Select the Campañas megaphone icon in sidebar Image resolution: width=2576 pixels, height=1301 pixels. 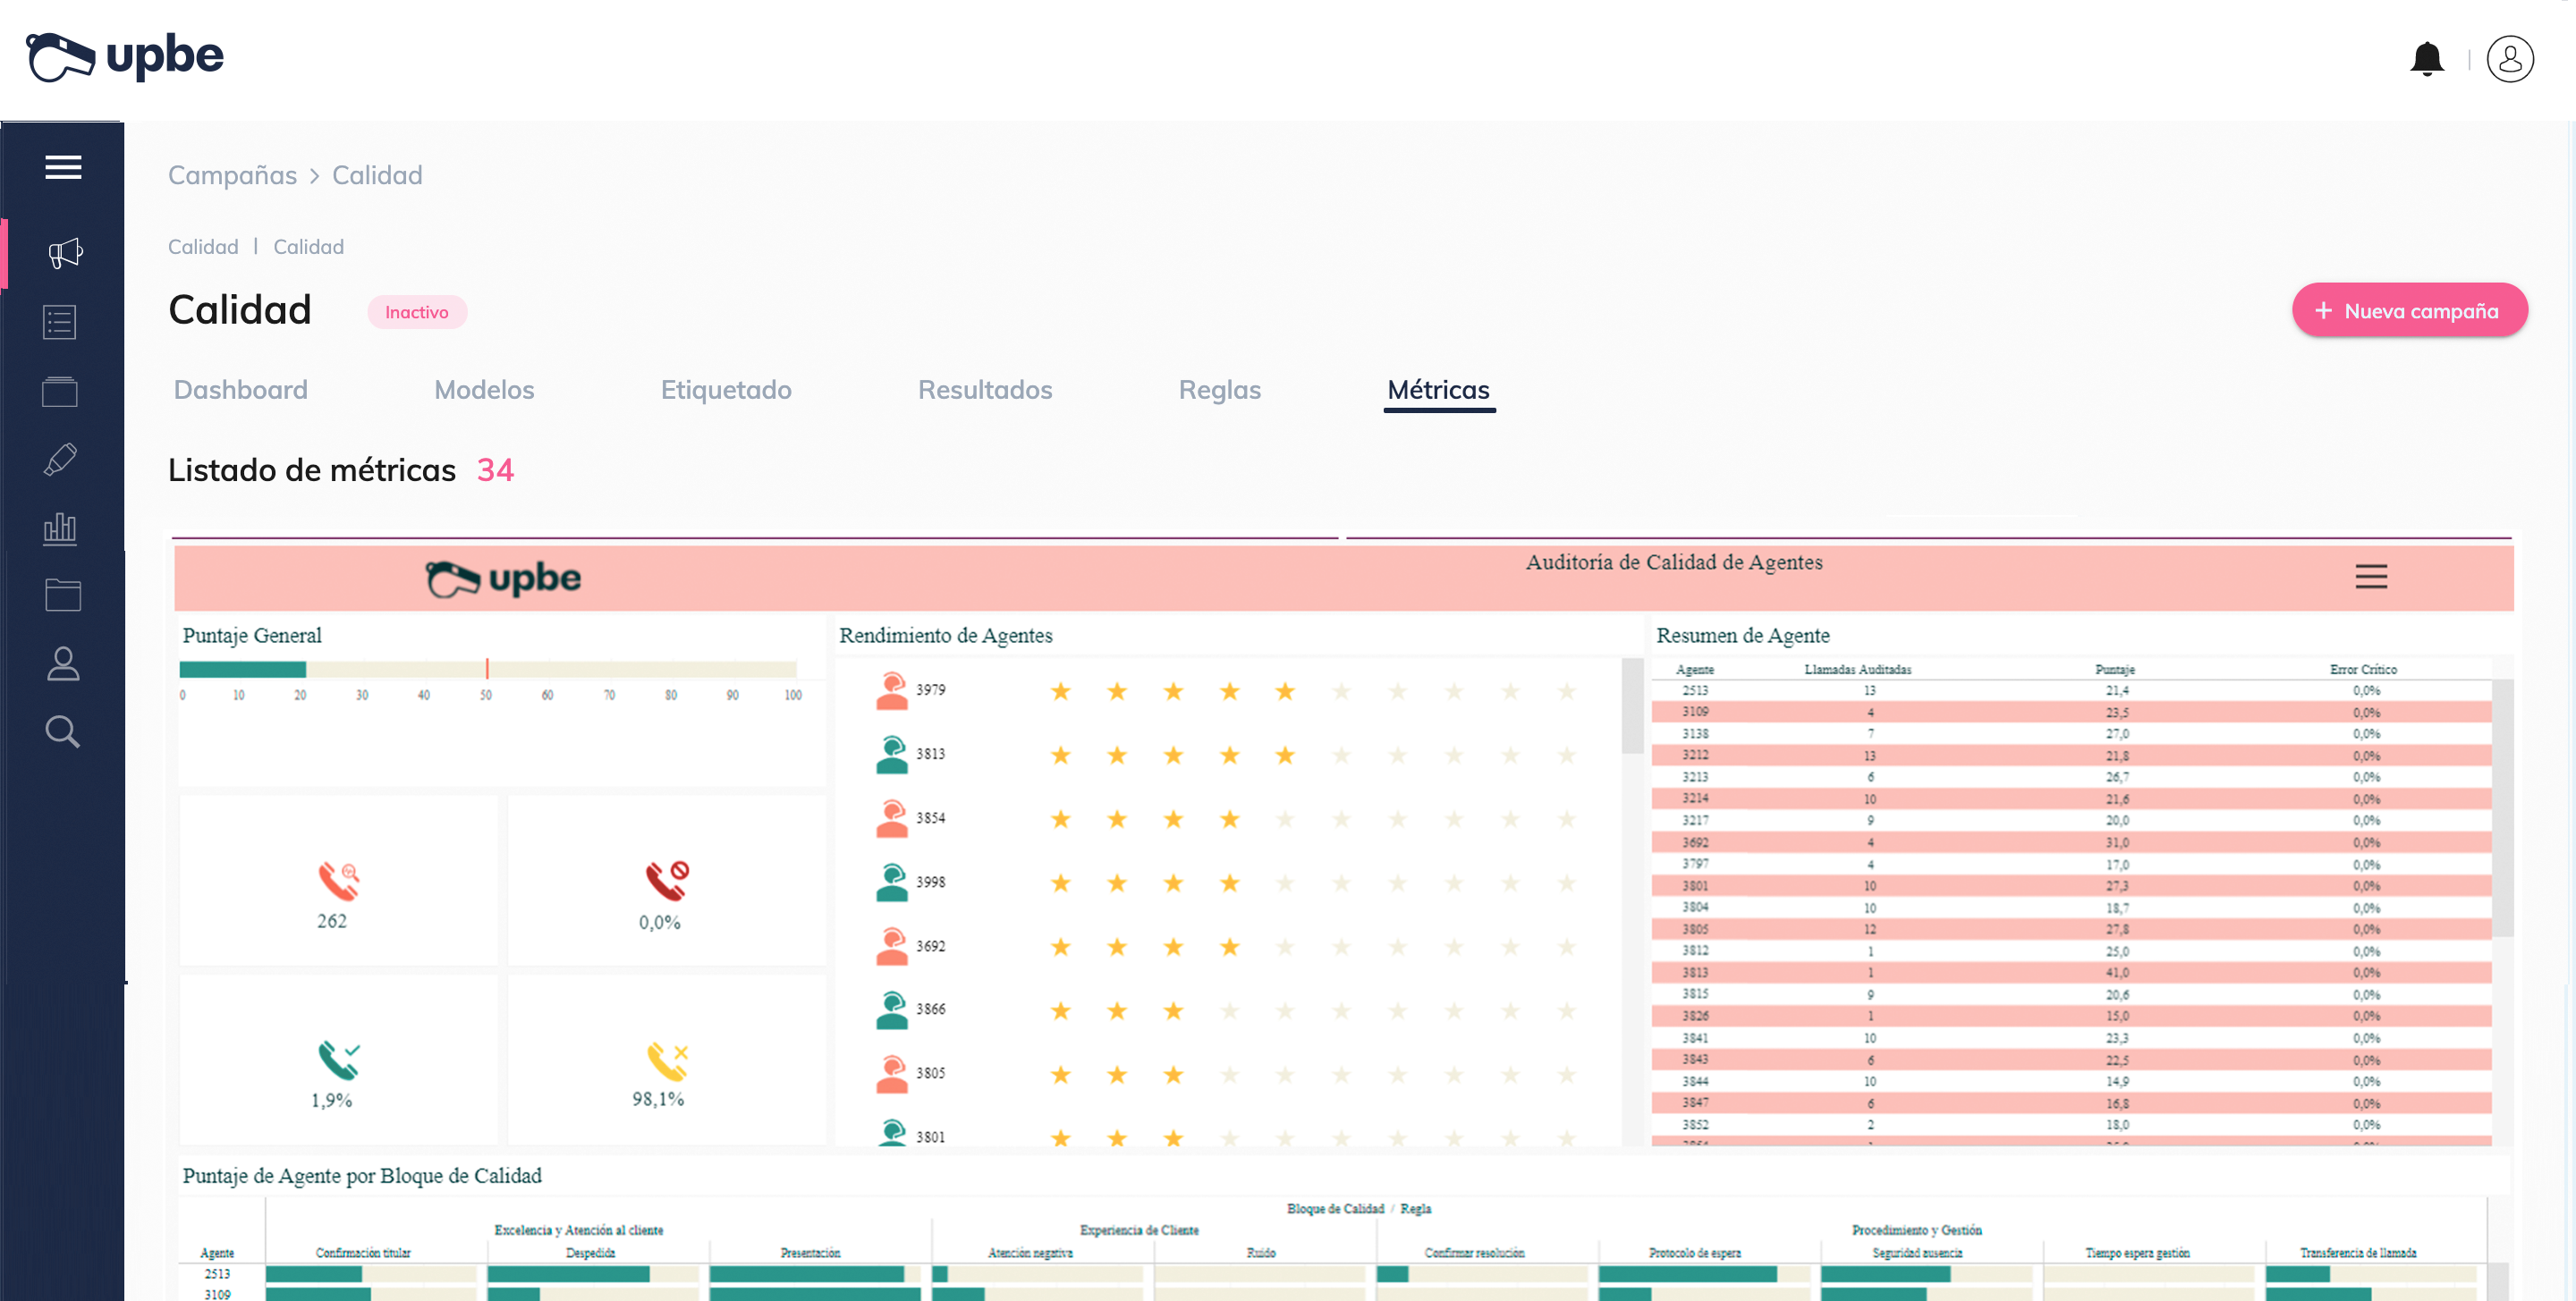63,253
